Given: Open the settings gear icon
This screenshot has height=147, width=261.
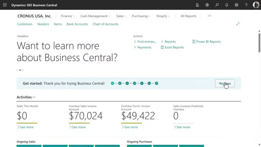Looking at the screenshot, I should [x=237, y=5].
